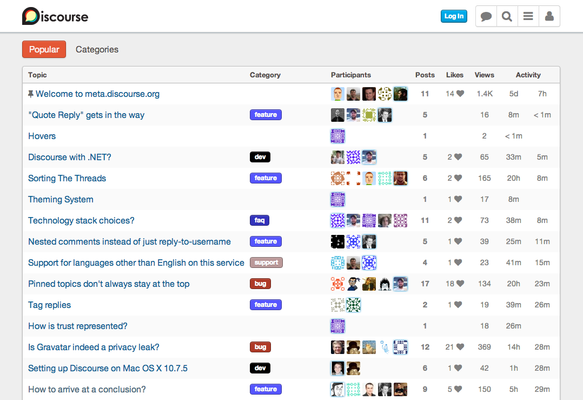Click heart icon on Gravatar privacy row
Image resolution: width=583 pixels, height=400 pixels.
tap(460, 347)
